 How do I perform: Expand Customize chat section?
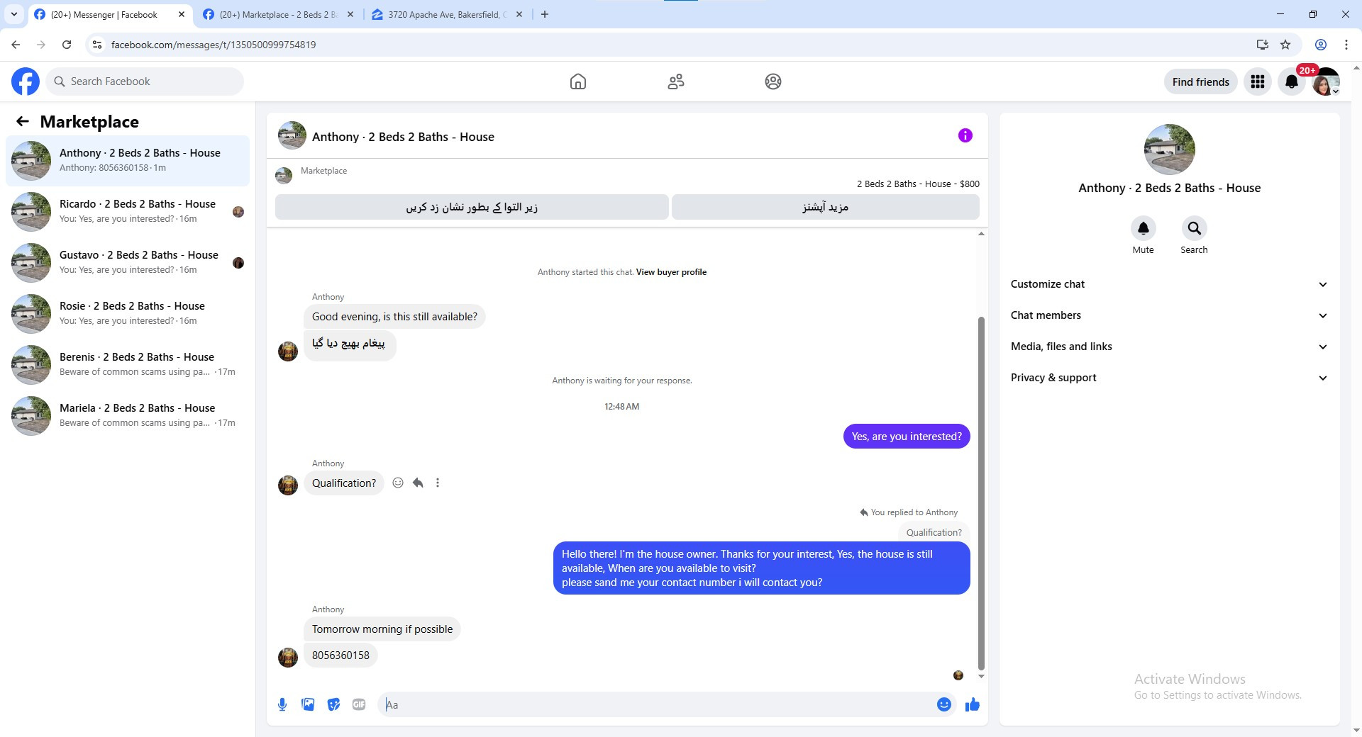point(1169,284)
